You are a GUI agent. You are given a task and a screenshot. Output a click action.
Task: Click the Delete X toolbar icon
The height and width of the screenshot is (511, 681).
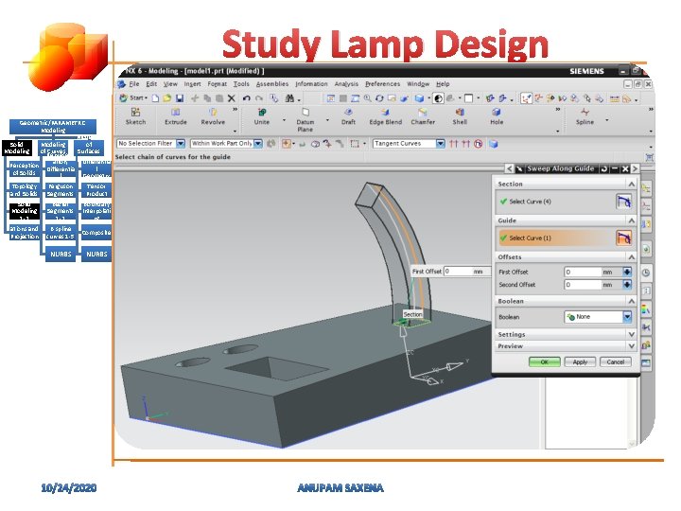232,98
